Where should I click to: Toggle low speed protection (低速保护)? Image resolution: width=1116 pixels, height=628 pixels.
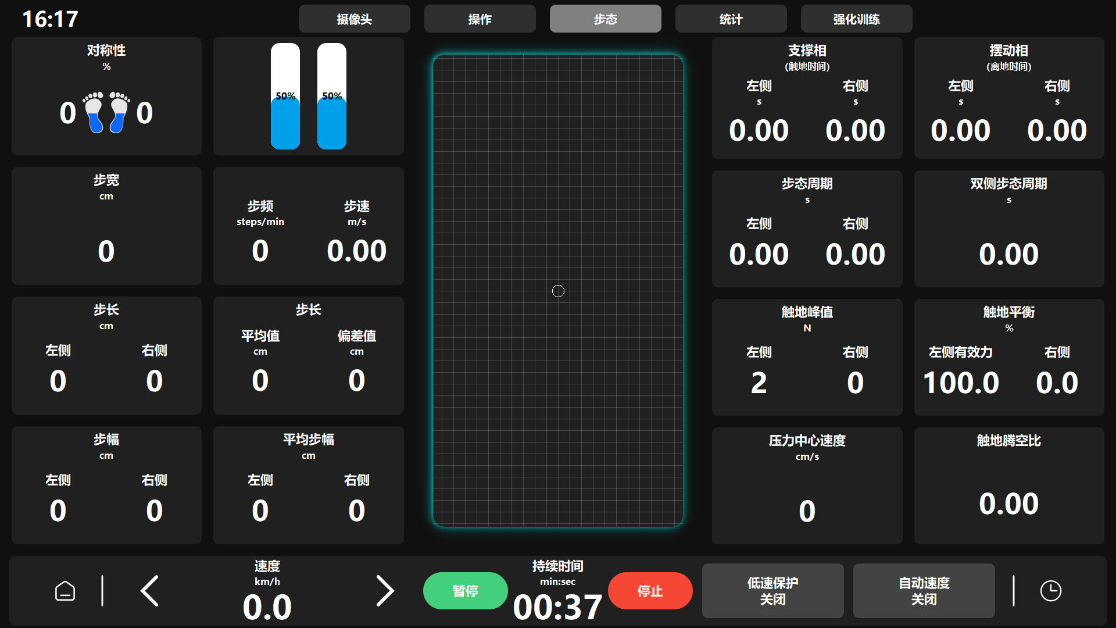click(772, 591)
